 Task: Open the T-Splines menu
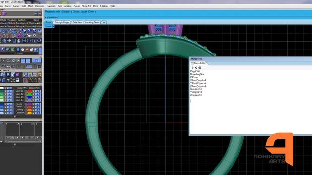[104, 6]
